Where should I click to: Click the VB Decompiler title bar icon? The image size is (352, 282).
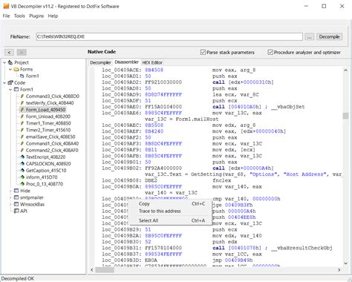(6, 6)
